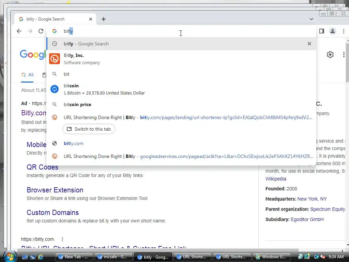Go back with the browser back arrow

[x=19, y=31]
